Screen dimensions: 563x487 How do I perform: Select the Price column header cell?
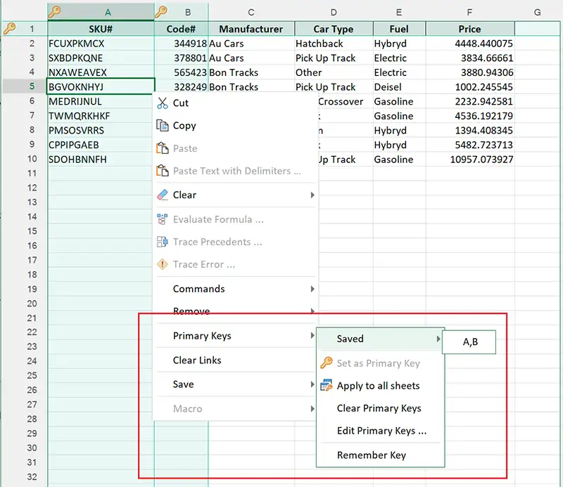tap(469, 29)
